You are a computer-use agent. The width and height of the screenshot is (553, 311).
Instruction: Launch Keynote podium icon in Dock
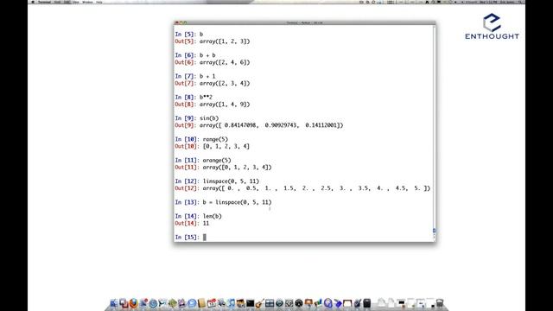pos(308,302)
